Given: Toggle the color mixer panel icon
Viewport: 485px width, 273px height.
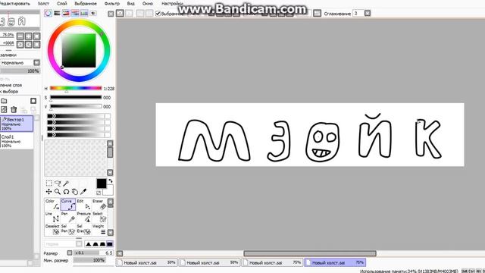Looking at the screenshot, I should point(75,14).
